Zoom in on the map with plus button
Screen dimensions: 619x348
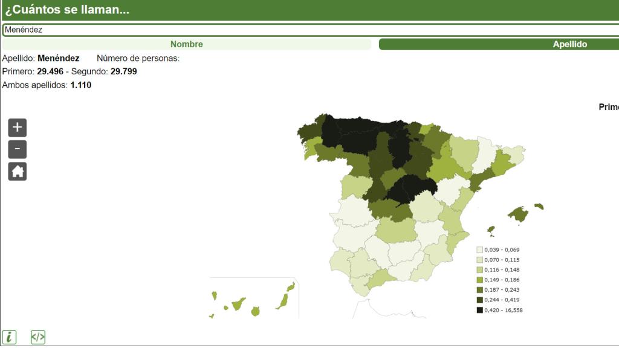(18, 127)
